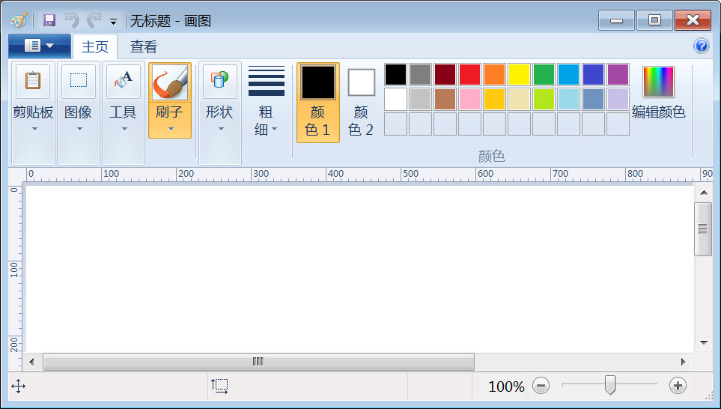Click the line thickness icon

(267, 81)
